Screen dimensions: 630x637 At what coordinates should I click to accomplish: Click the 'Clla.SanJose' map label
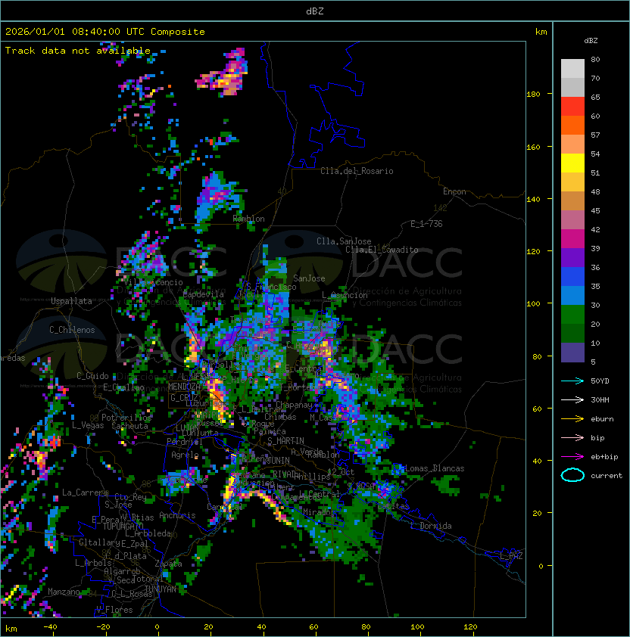coord(344,241)
